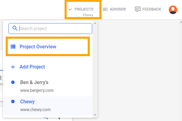Open the user avatar menu
This screenshot has height=121, width=182.
[x=173, y=10]
